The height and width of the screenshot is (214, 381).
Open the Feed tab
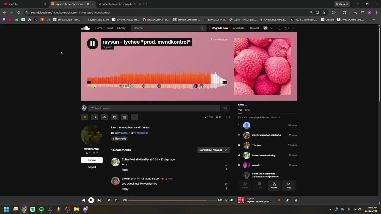(x=110, y=28)
